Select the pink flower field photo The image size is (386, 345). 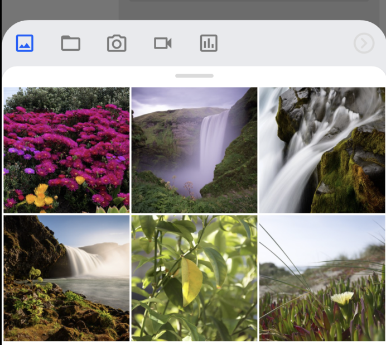[x=66, y=150]
